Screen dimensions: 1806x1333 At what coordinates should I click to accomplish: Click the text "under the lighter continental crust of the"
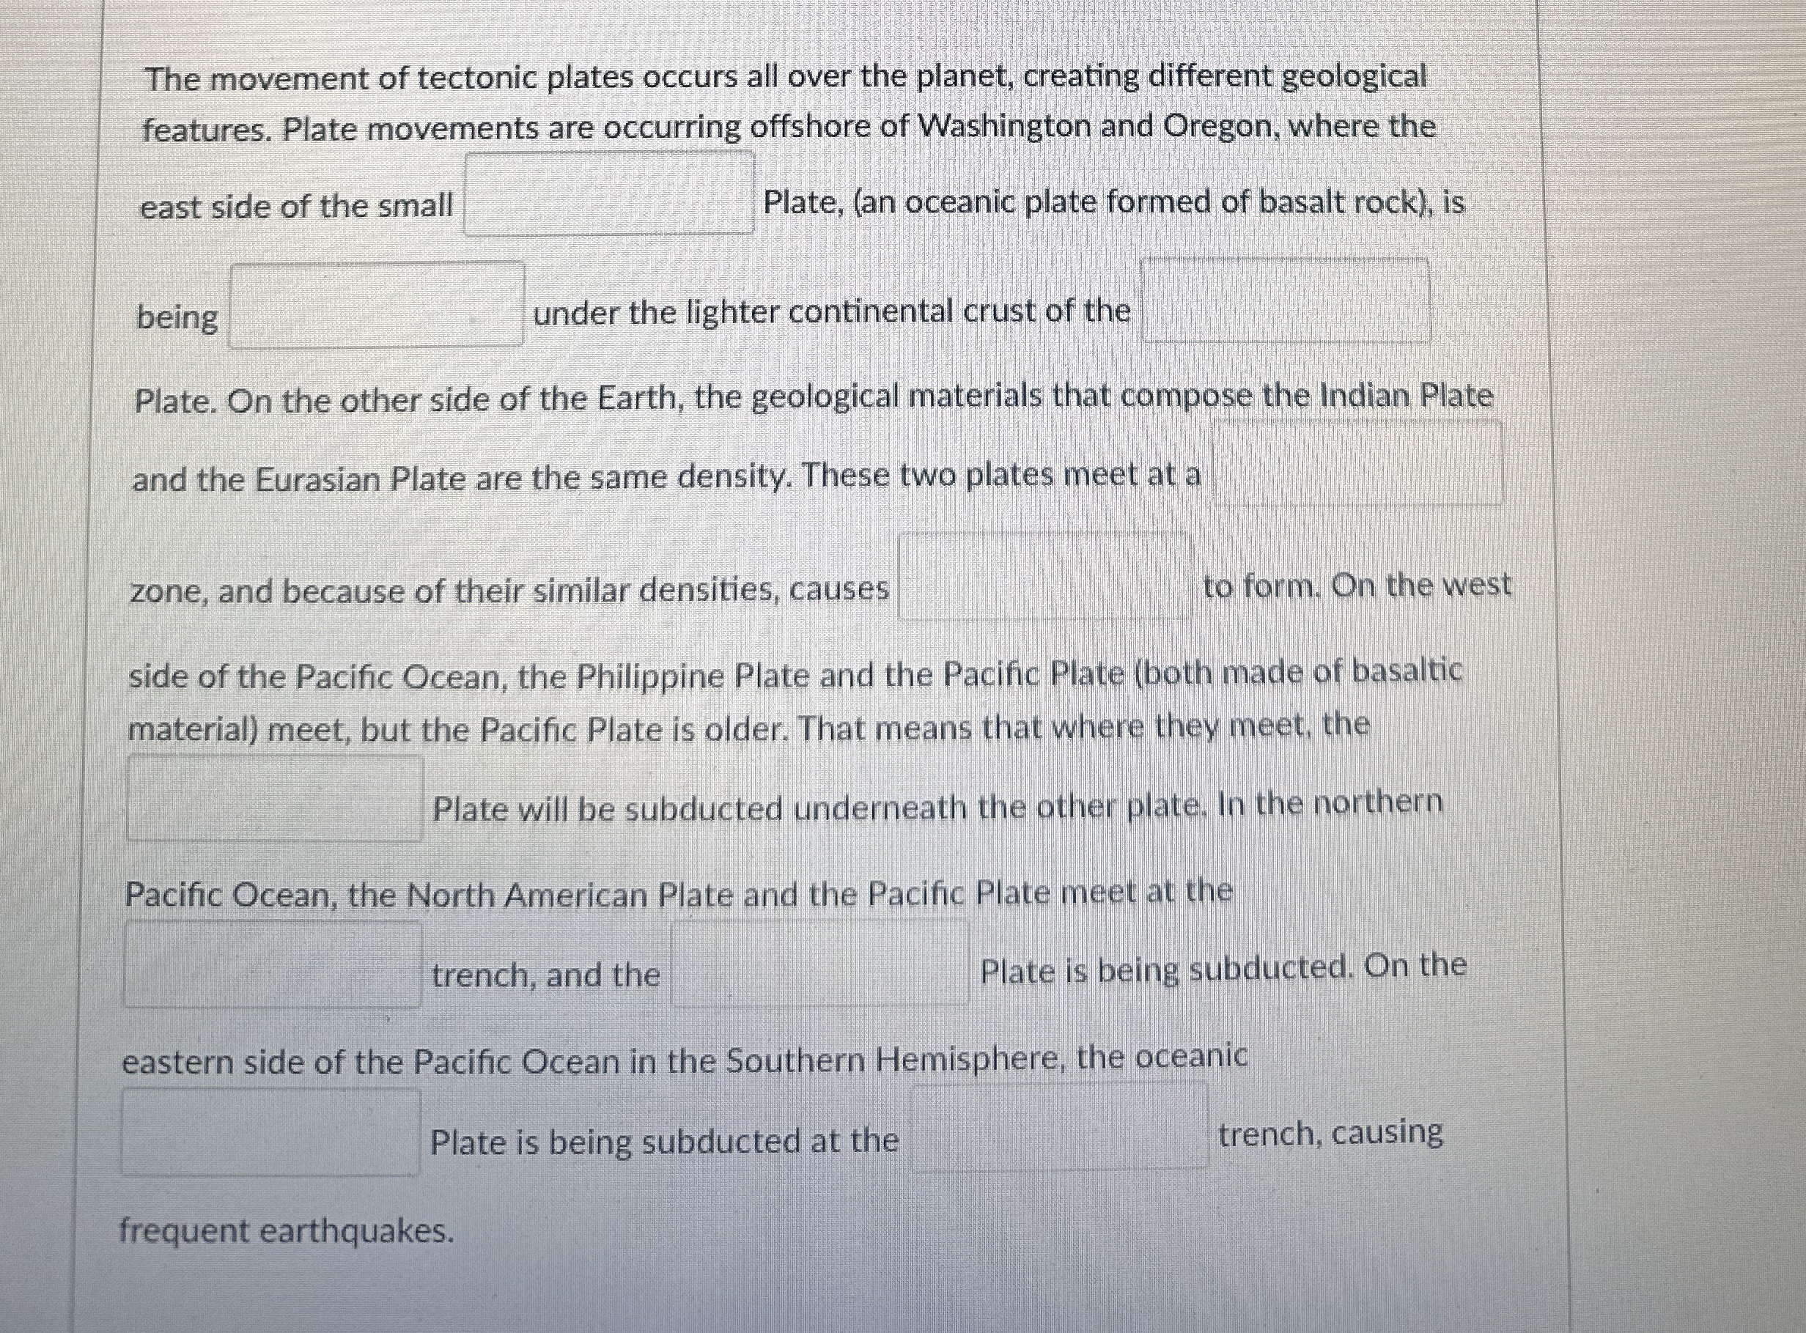pos(831,311)
